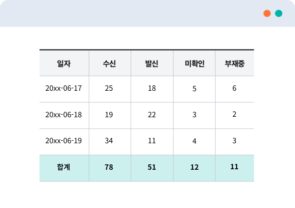Screen dimensions: 295x208
Task: Select the 미확인 column header
Action: (x=195, y=63)
